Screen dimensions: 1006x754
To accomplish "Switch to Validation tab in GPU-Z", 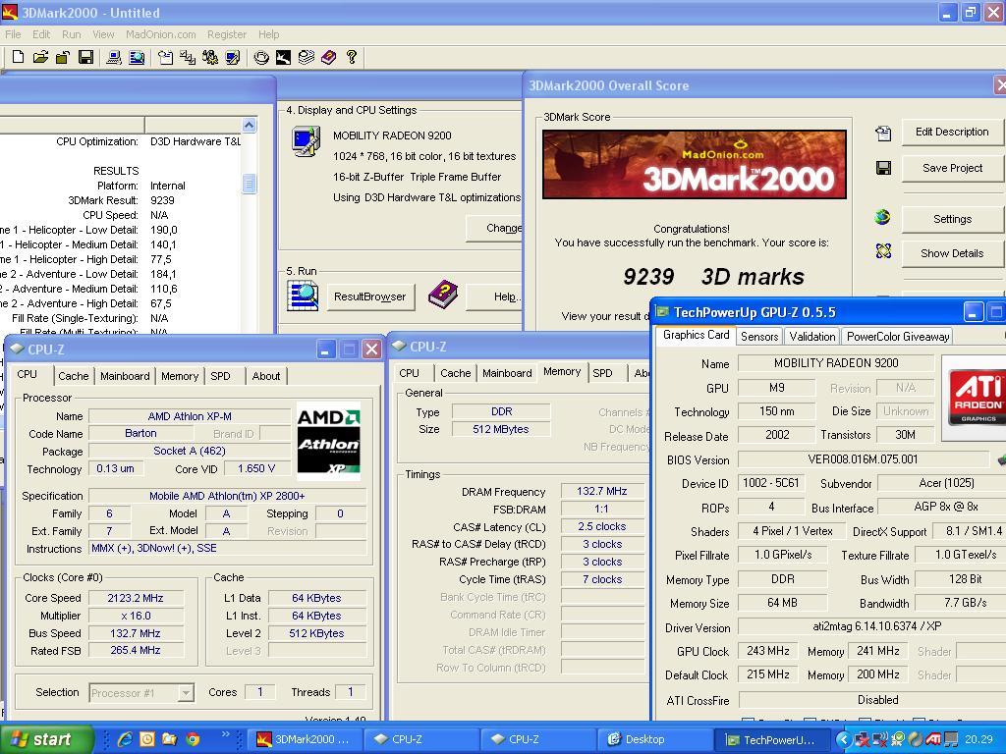I will point(812,337).
